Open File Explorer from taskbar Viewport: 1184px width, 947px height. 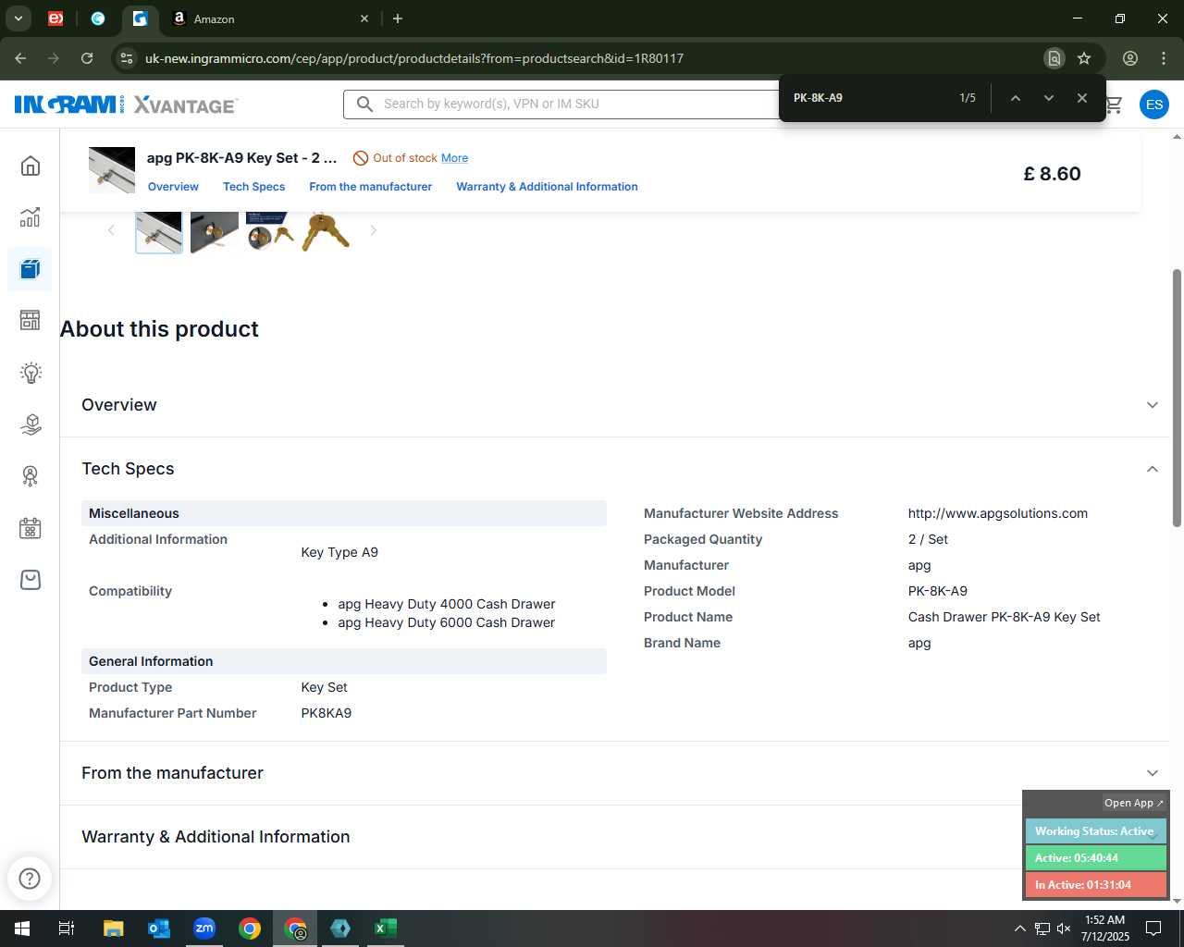point(113,929)
